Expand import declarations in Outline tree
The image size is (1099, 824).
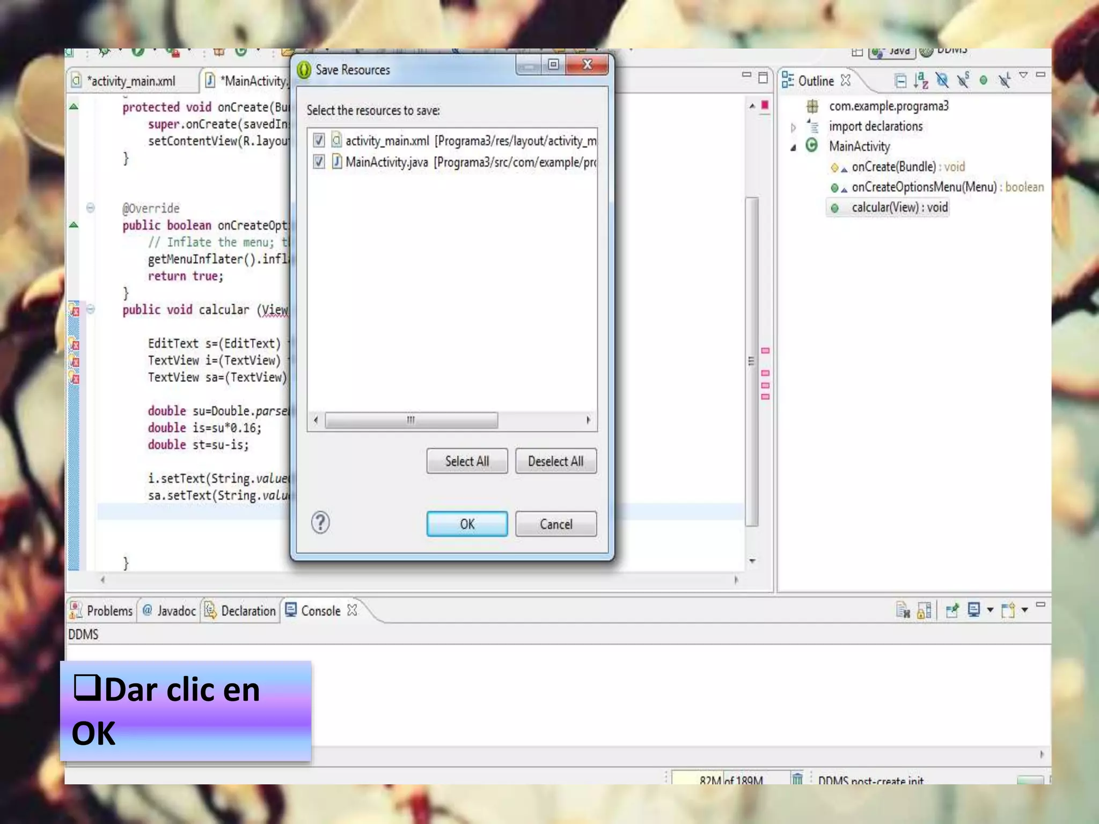[x=793, y=127]
